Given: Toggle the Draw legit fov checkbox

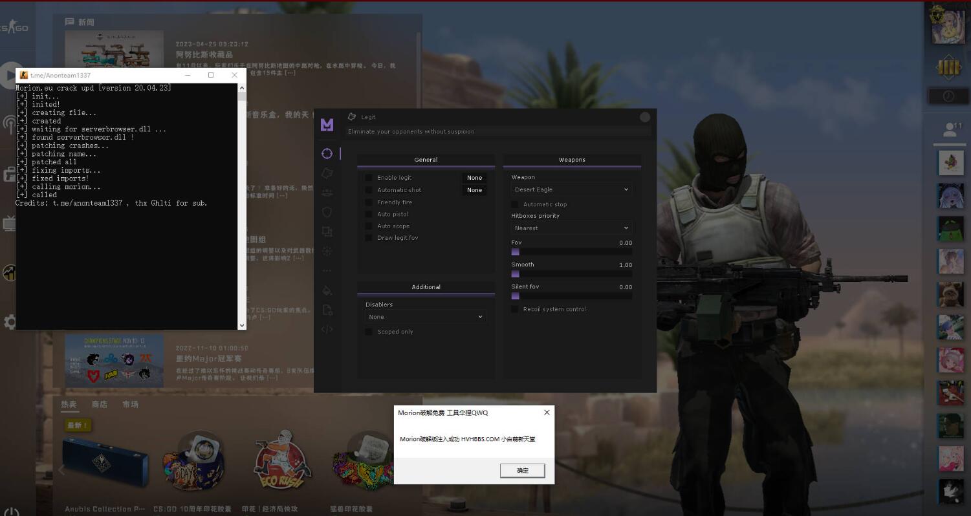Looking at the screenshot, I should (369, 238).
